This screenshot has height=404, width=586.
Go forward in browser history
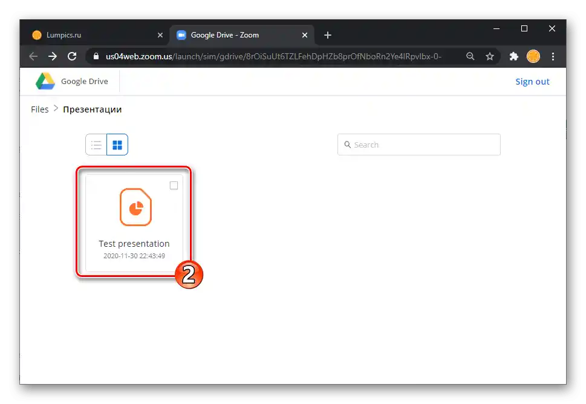(x=53, y=56)
